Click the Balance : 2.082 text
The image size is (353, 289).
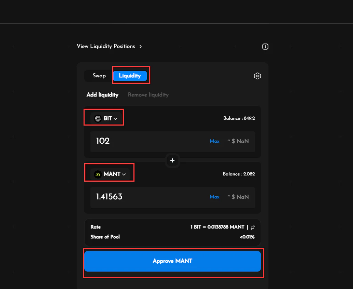(239, 174)
